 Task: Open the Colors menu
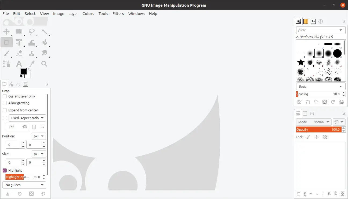coord(88,14)
